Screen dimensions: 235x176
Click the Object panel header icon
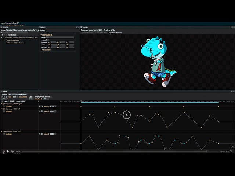[40, 27]
